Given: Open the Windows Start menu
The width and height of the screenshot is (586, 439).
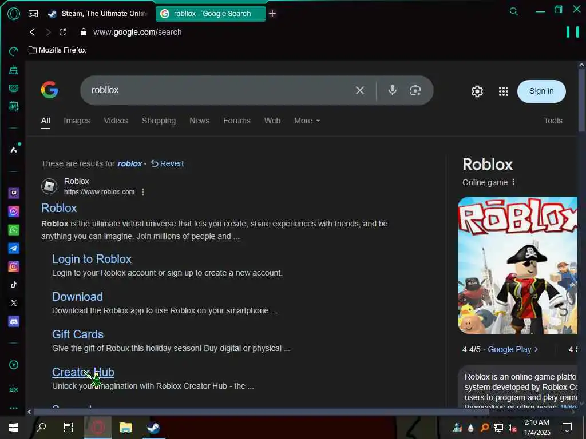Looking at the screenshot, I should tap(14, 428).
